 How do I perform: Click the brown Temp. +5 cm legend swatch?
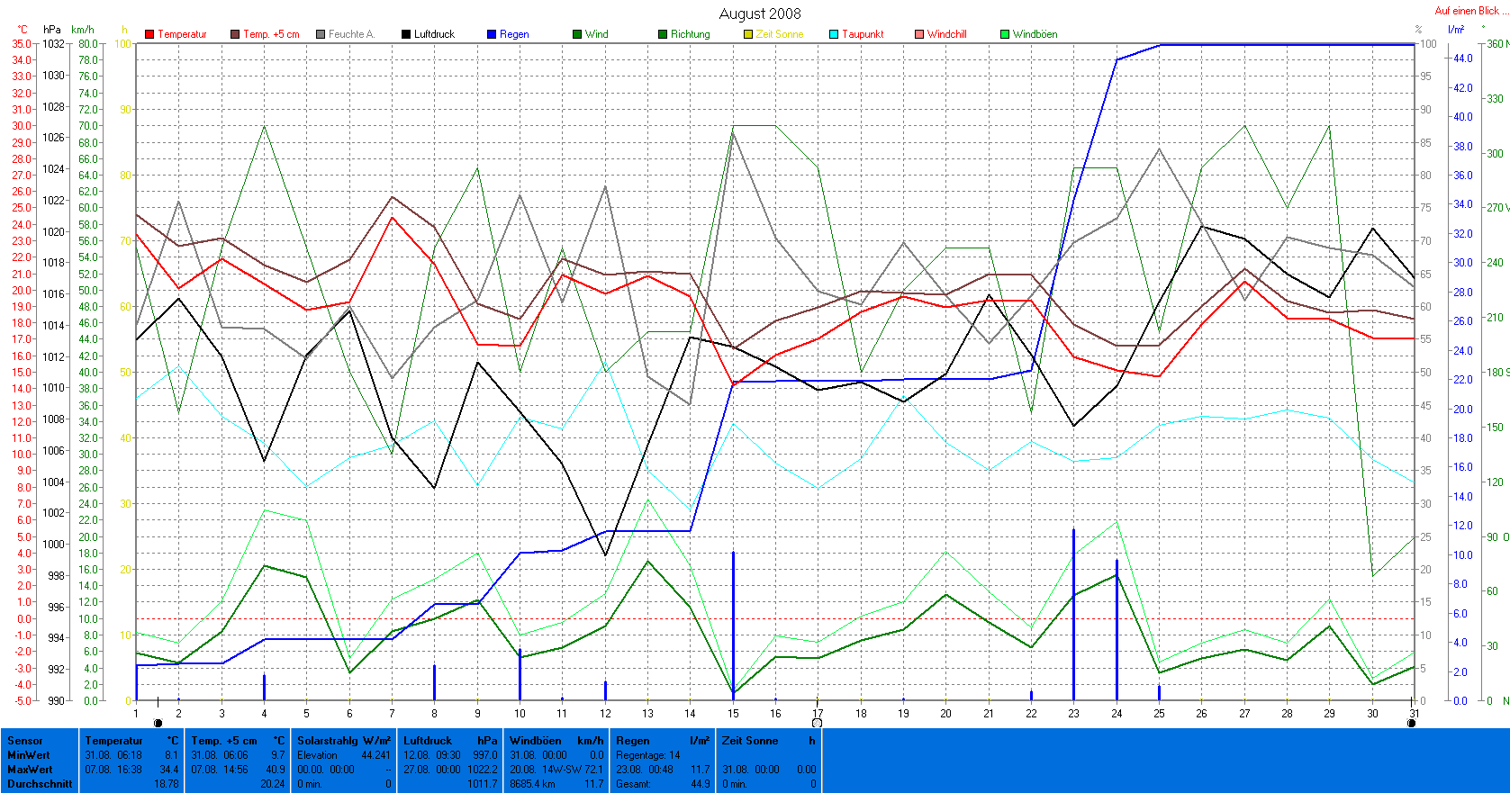235,34
